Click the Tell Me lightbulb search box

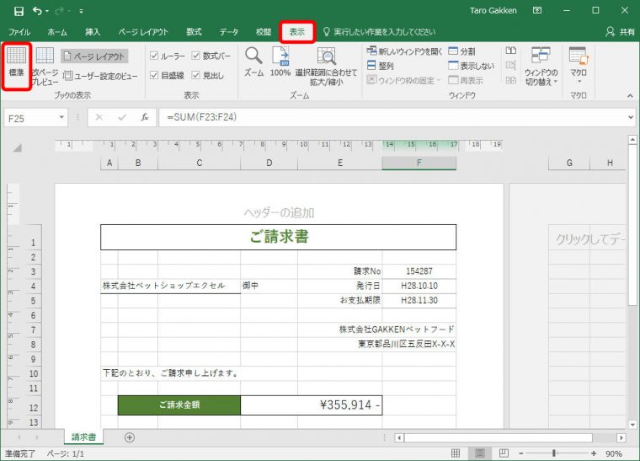point(379,32)
